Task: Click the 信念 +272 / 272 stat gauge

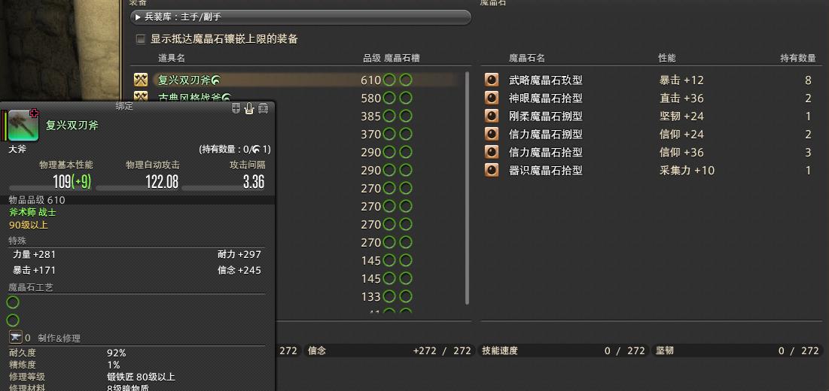Action: 389,350
